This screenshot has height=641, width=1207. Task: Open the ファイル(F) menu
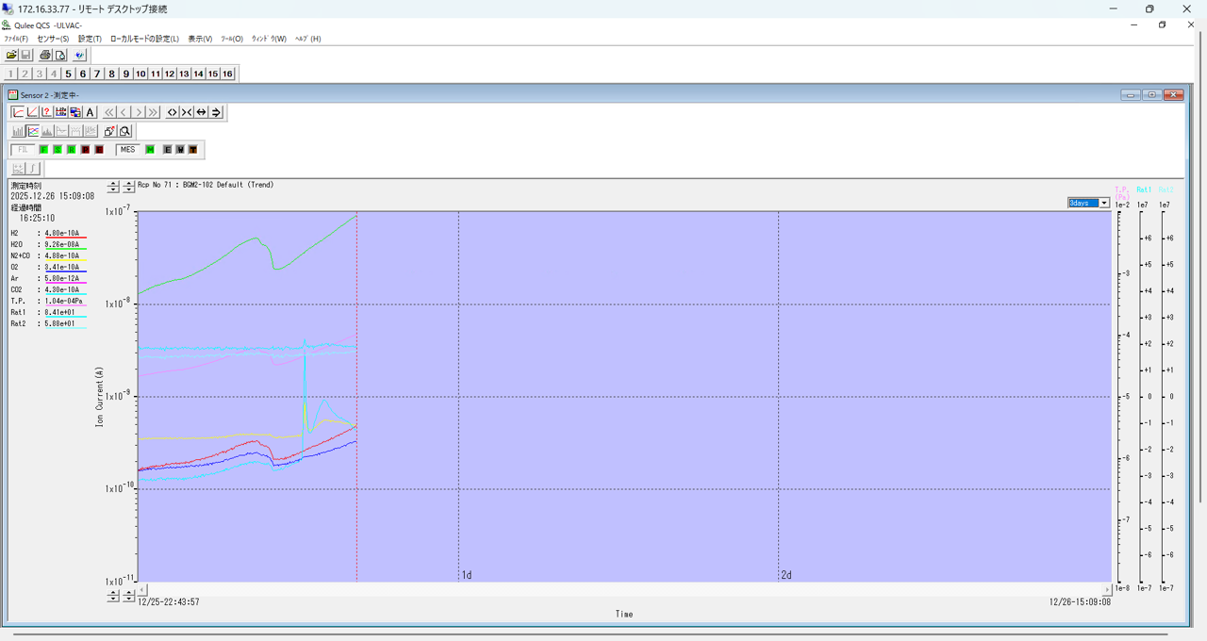tap(16, 39)
